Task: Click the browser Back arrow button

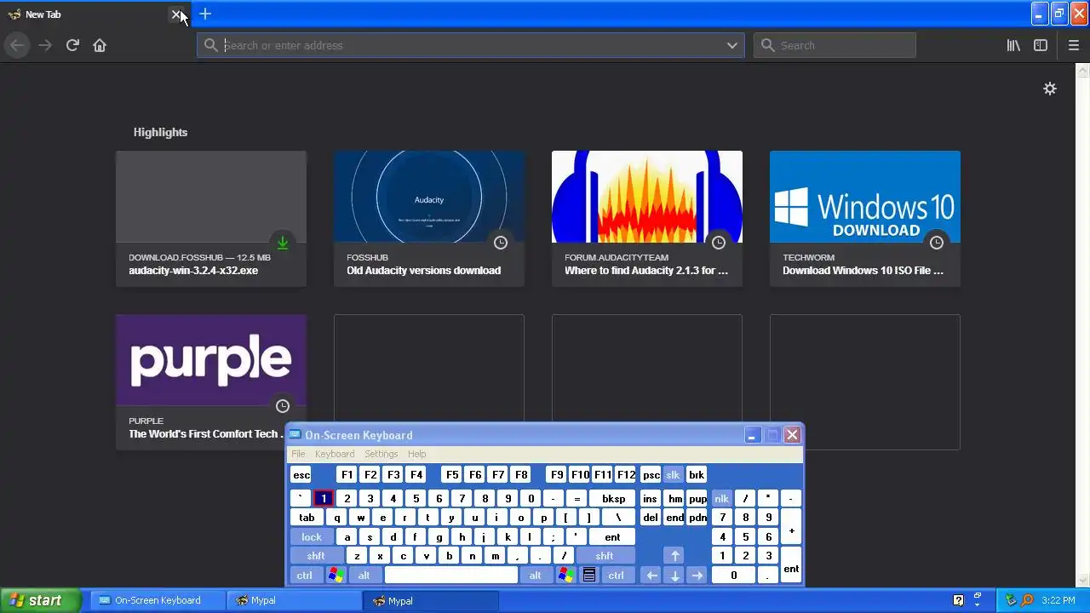Action: tap(17, 45)
